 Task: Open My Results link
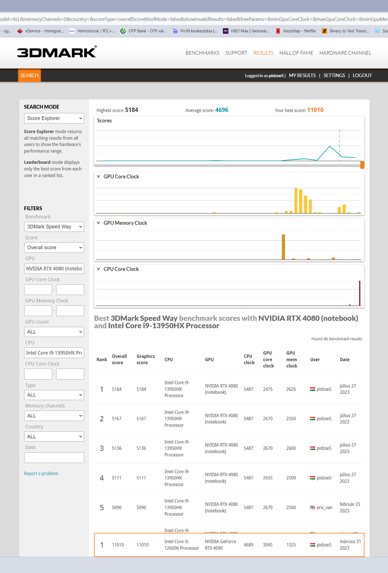click(x=302, y=75)
